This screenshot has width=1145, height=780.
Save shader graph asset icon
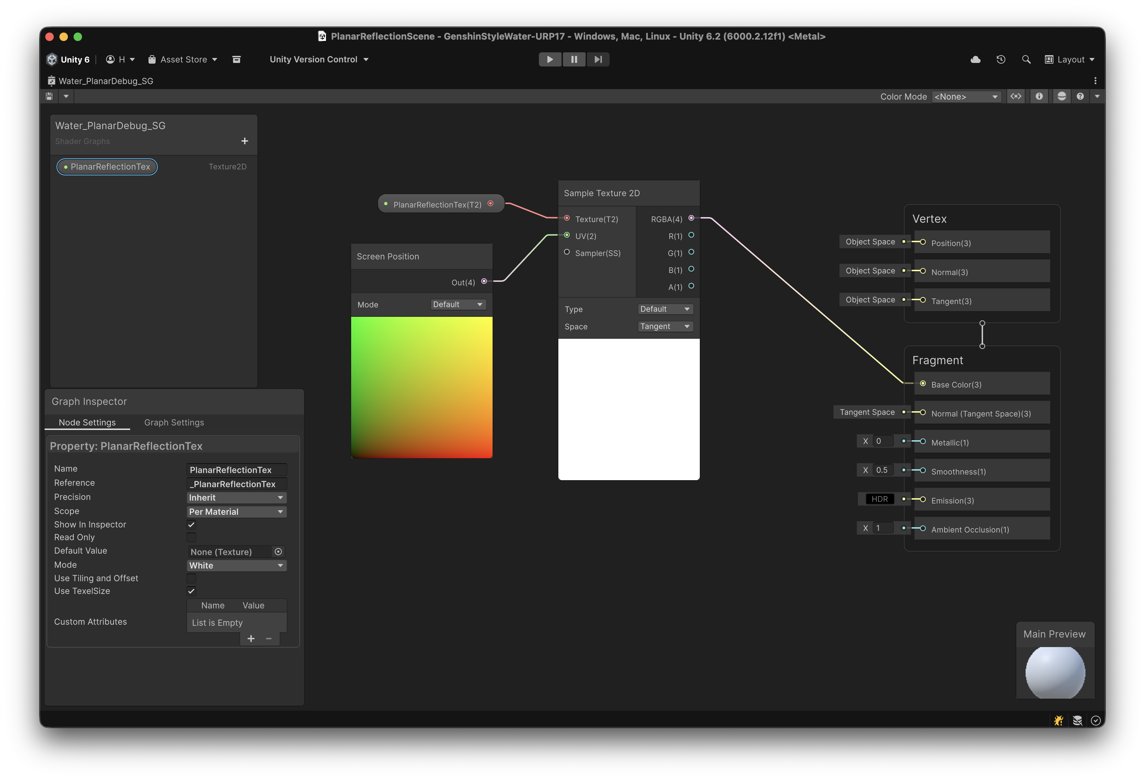(x=49, y=97)
